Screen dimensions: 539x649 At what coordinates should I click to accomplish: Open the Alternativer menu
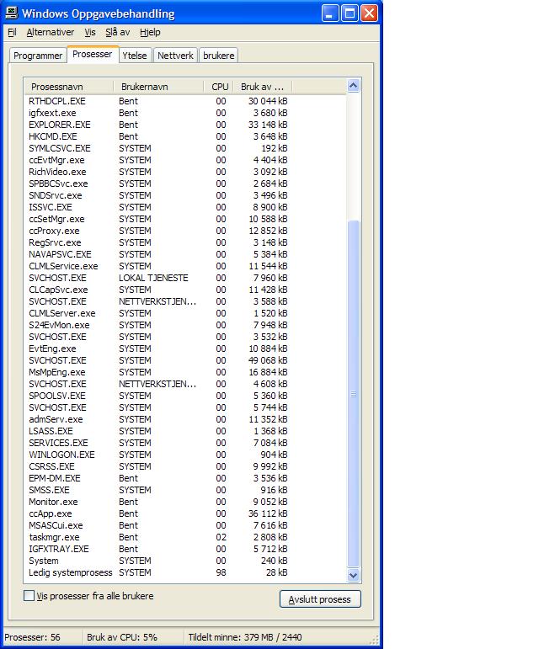click(50, 33)
